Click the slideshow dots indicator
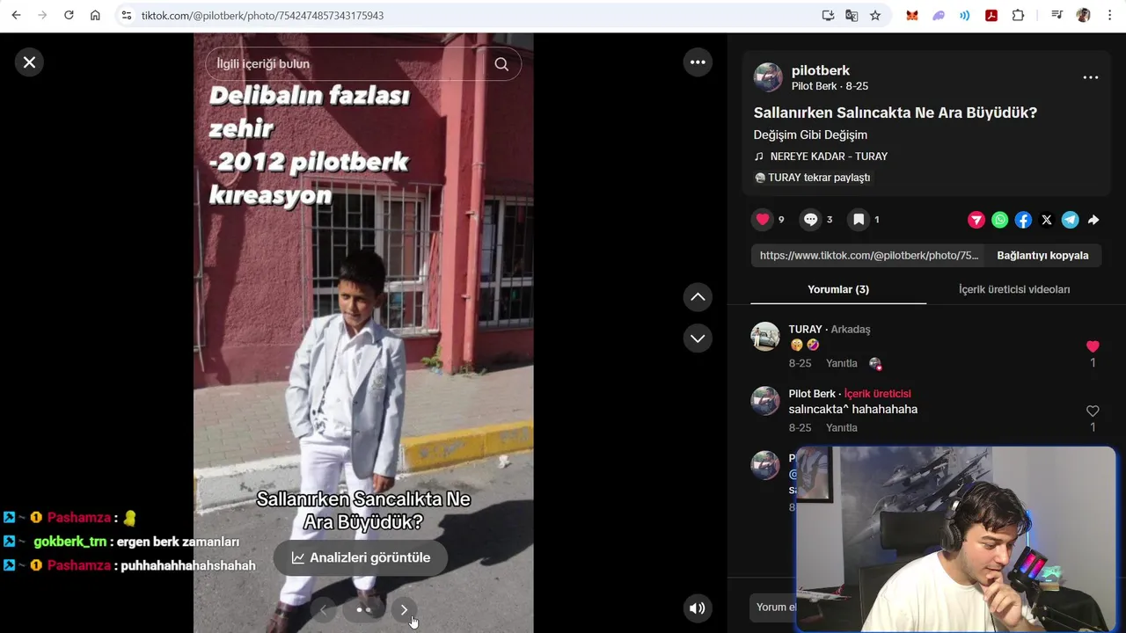 [x=363, y=609]
